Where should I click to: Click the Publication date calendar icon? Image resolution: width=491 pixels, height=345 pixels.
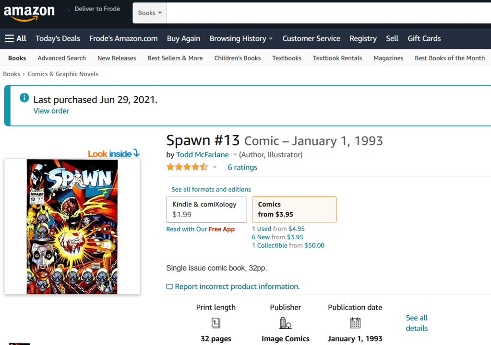pyautogui.click(x=355, y=322)
